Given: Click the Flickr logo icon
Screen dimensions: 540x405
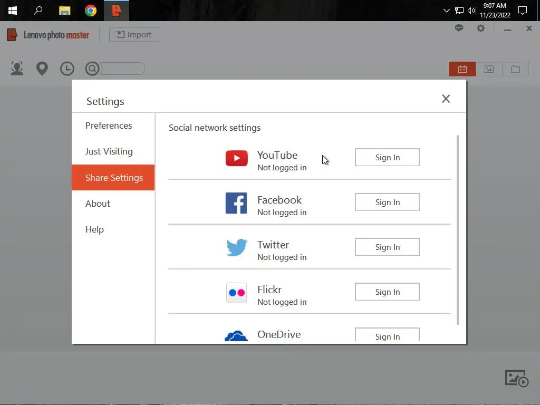Looking at the screenshot, I should (x=237, y=293).
